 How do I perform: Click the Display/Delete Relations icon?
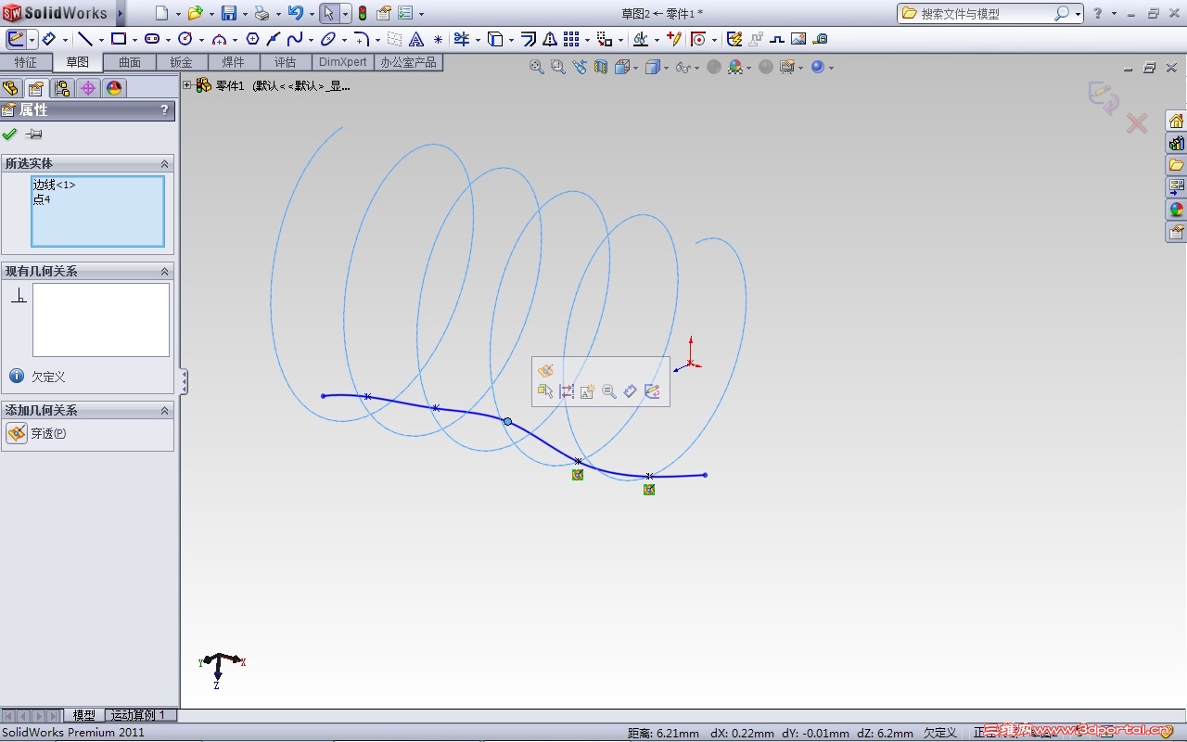tap(641, 39)
